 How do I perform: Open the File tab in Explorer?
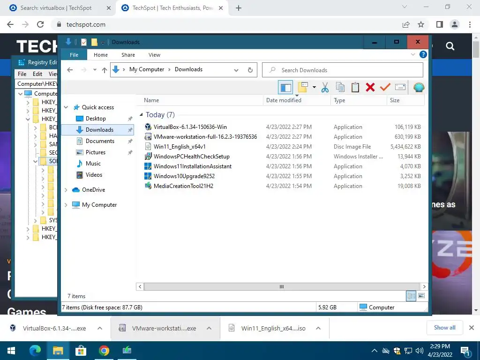click(x=74, y=55)
